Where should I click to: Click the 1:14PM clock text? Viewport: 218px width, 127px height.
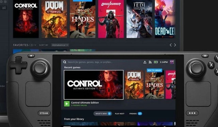tap(163, 62)
